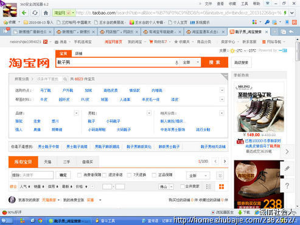The height and width of the screenshot is (225, 300).
Task: Expand the 选购热点 row
Action: coord(222,90)
